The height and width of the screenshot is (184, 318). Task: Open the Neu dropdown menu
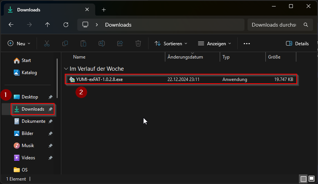[19, 43]
